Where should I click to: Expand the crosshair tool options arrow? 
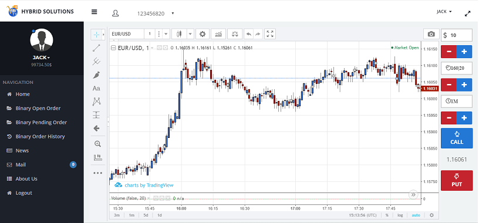(x=103, y=35)
